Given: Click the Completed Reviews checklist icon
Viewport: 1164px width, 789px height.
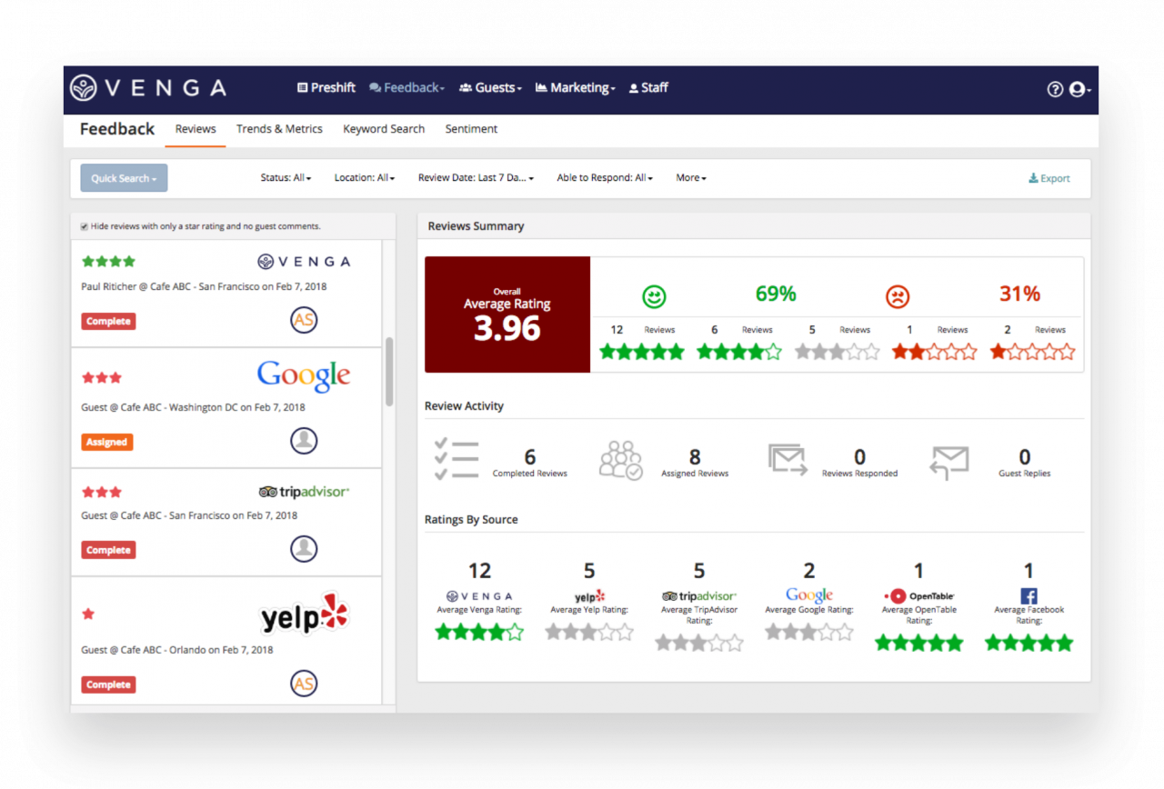Looking at the screenshot, I should [x=457, y=460].
